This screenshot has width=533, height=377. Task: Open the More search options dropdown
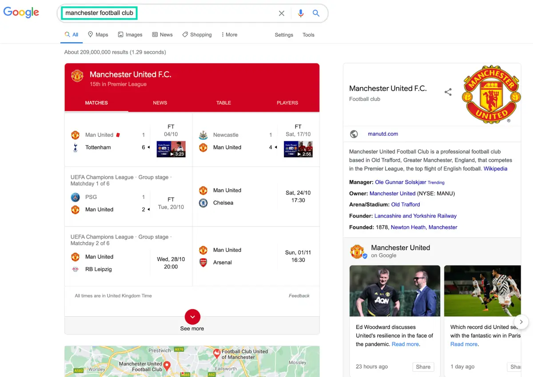click(229, 35)
